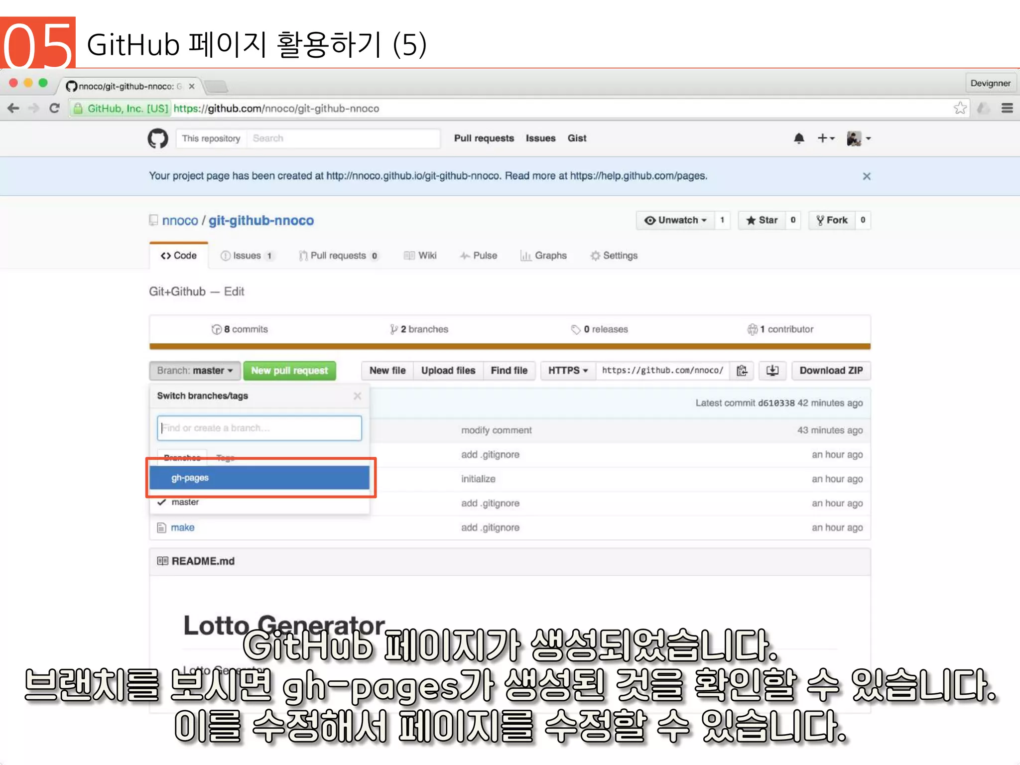Focus the repository Search field

coord(344,138)
